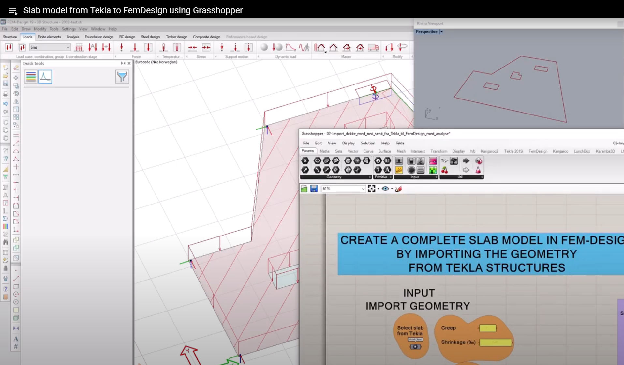The width and height of the screenshot is (624, 365).
Task: Open the Karamba3D tab in Grasshopper
Action: 605,151
